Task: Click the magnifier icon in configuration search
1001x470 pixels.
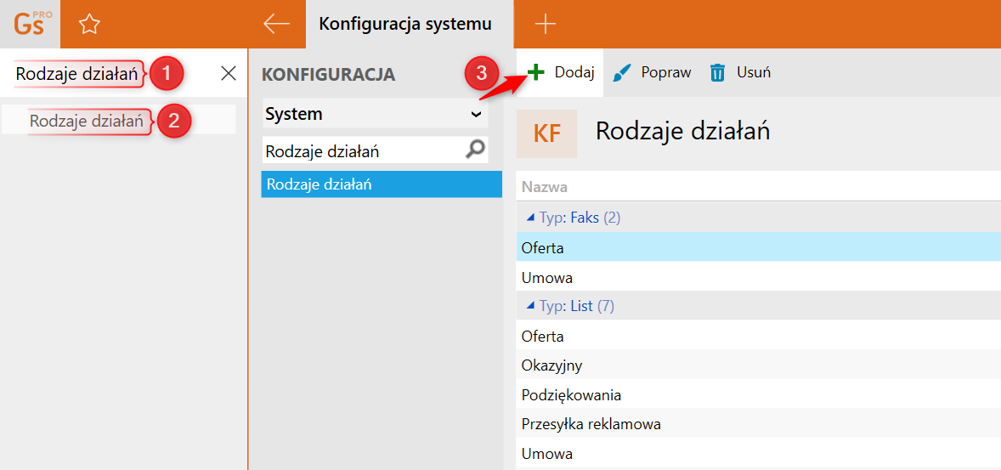Action: click(x=476, y=150)
